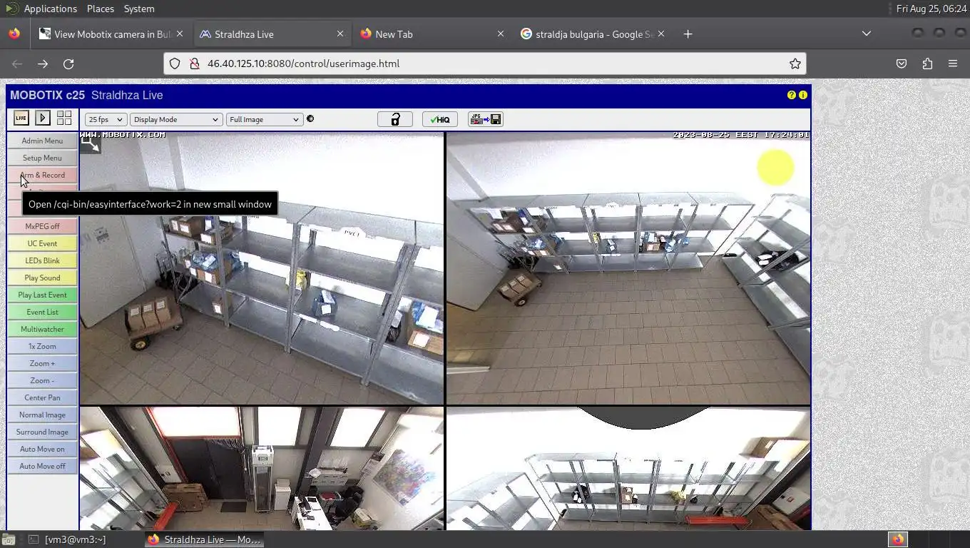Close the straldja bulgaria Google tab
The image size is (970, 548).
661,34
